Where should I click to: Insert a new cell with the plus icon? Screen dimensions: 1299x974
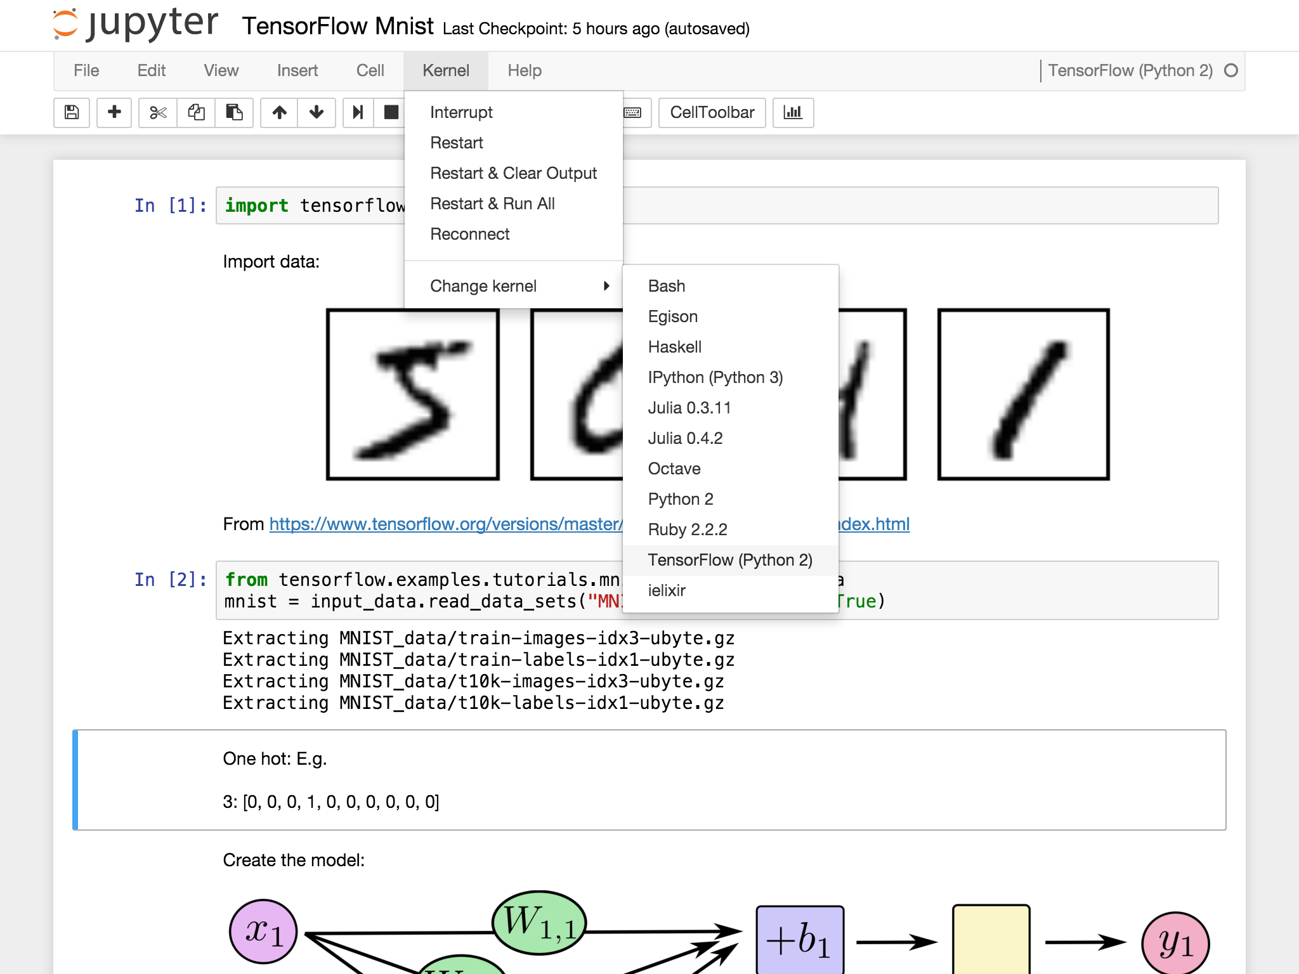coord(114,113)
